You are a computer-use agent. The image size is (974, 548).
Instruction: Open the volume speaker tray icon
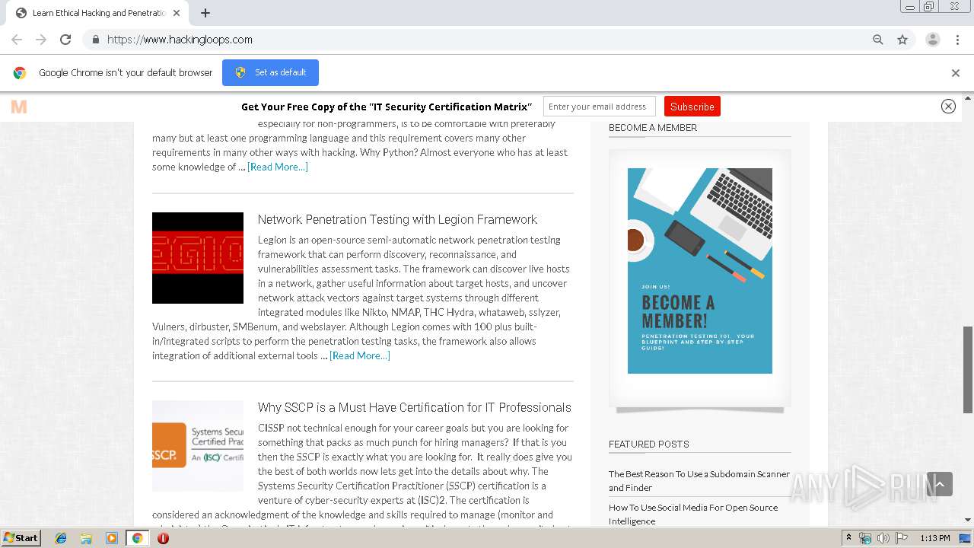883,538
